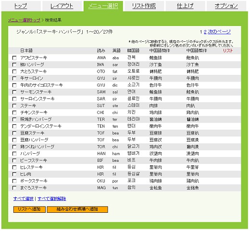Tick the 鰯ハンバーグ row checkbox
Screen dimensions: 250x232
click(x=14, y=65)
